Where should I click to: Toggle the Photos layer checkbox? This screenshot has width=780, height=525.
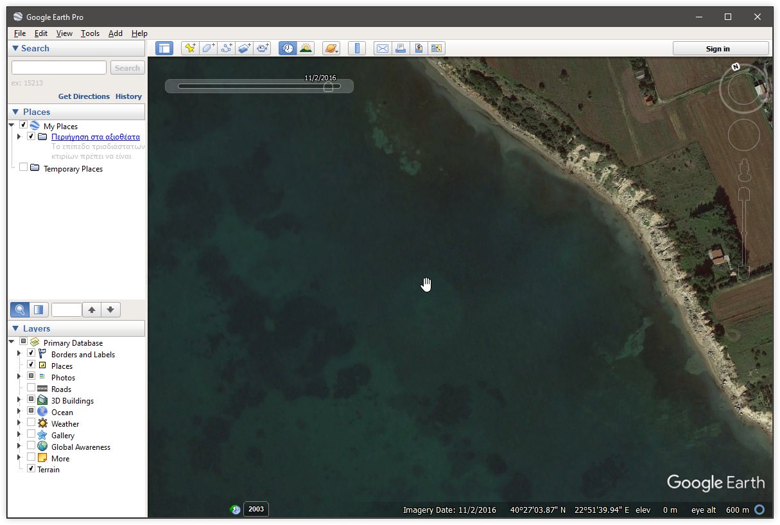[x=31, y=377]
